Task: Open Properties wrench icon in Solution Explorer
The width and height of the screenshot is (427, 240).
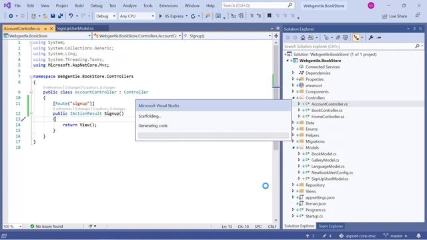Action: click(x=371, y=37)
